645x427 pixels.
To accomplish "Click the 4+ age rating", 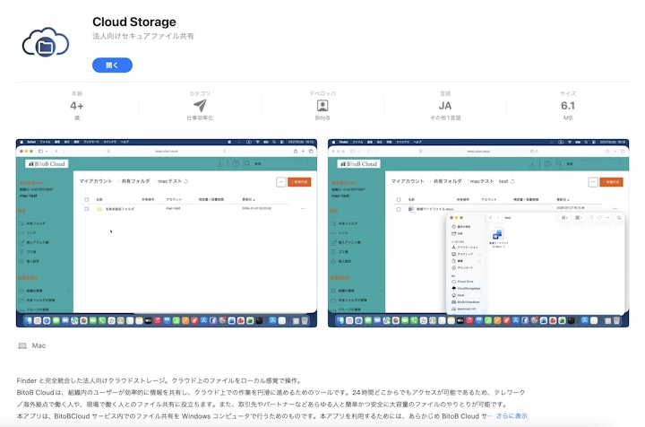I will pos(77,106).
